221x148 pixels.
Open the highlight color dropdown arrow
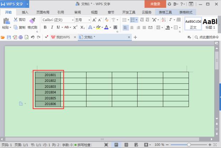pyautogui.click(x=102, y=27)
